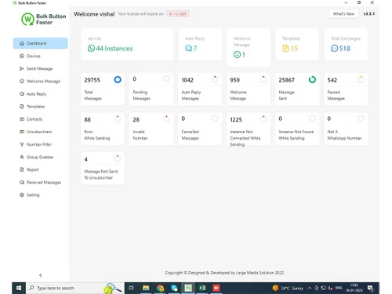
Task: Open Skype from the taskbar
Action: 174,288
